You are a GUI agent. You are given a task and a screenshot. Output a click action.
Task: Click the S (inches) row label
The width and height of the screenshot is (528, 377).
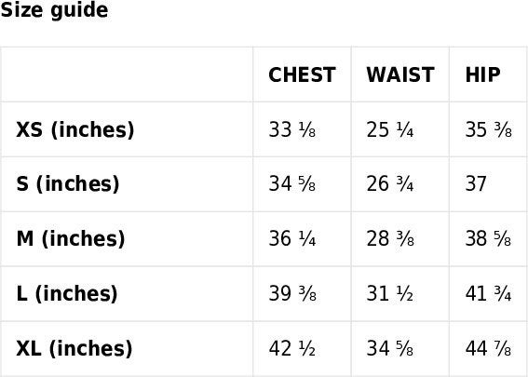tap(68, 184)
